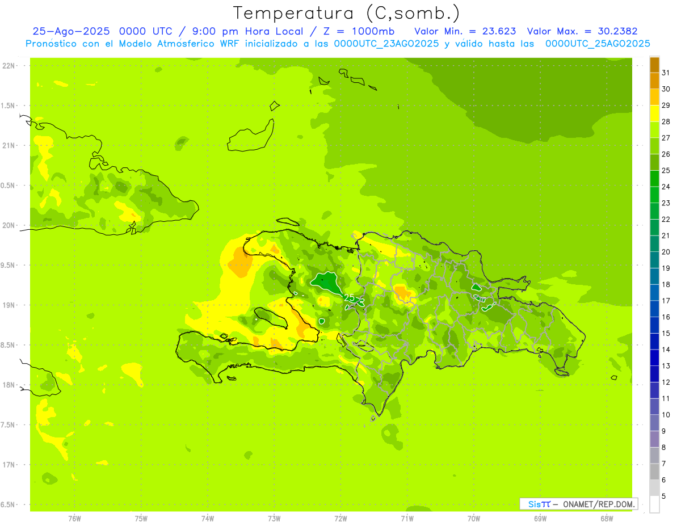Click 'Valor Min. = 23.623' in header
The image size is (681, 526).
pos(465,31)
